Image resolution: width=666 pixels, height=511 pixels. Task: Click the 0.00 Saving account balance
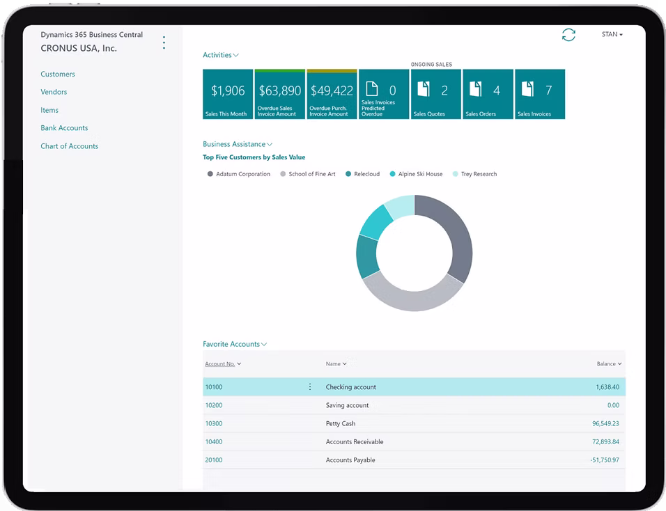[x=613, y=405]
